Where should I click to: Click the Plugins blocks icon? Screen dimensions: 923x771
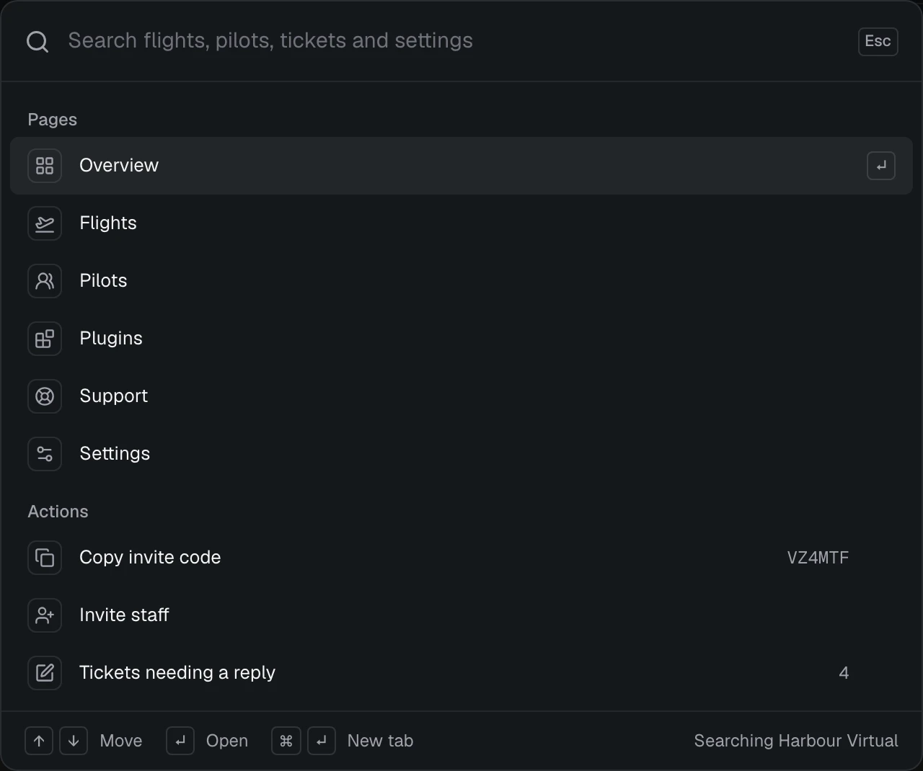pyautogui.click(x=45, y=339)
